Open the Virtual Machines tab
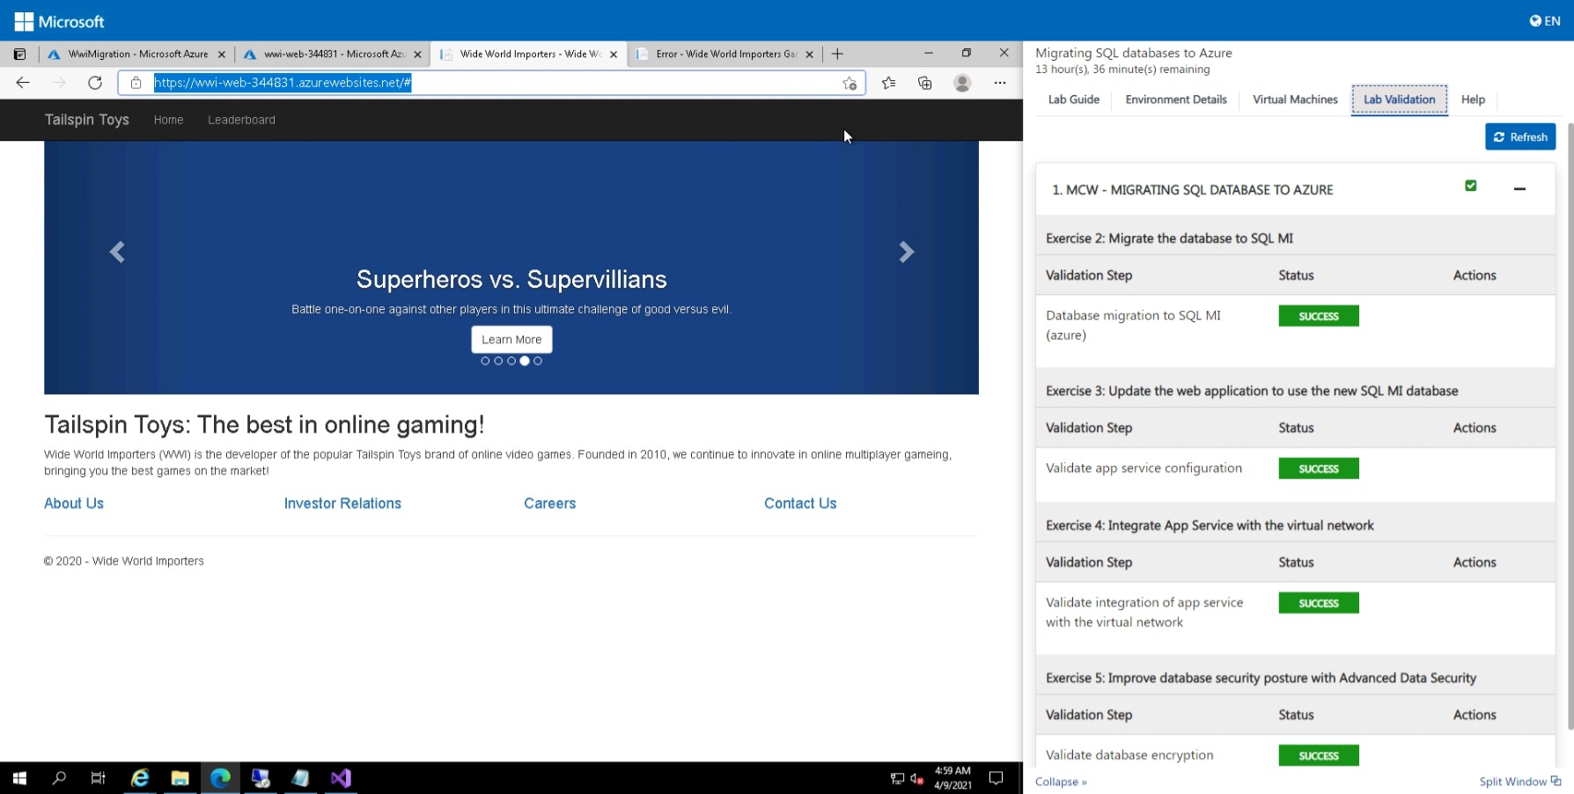This screenshot has width=1574, height=794. coord(1295,99)
